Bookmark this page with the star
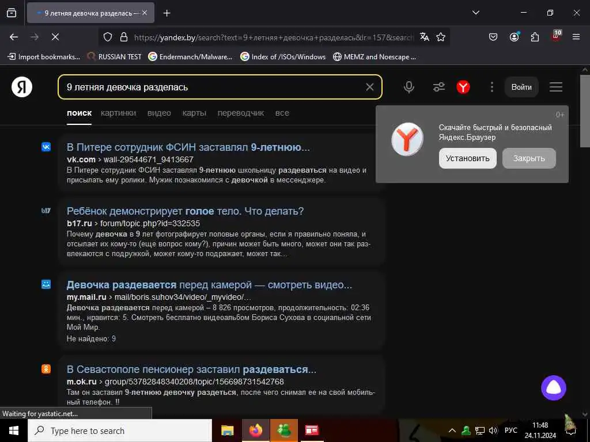This screenshot has width=590, height=442. tap(441, 37)
